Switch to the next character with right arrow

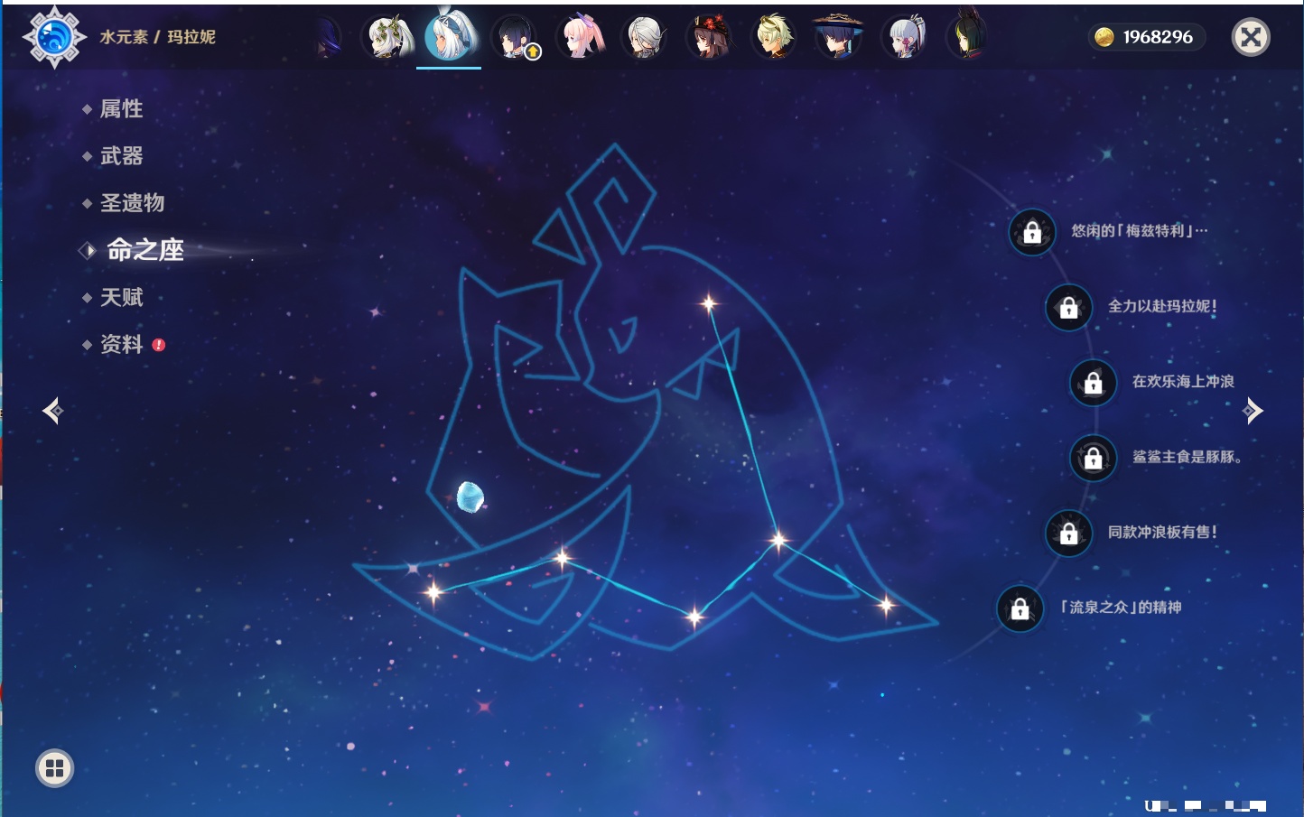[x=1253, y=411]
